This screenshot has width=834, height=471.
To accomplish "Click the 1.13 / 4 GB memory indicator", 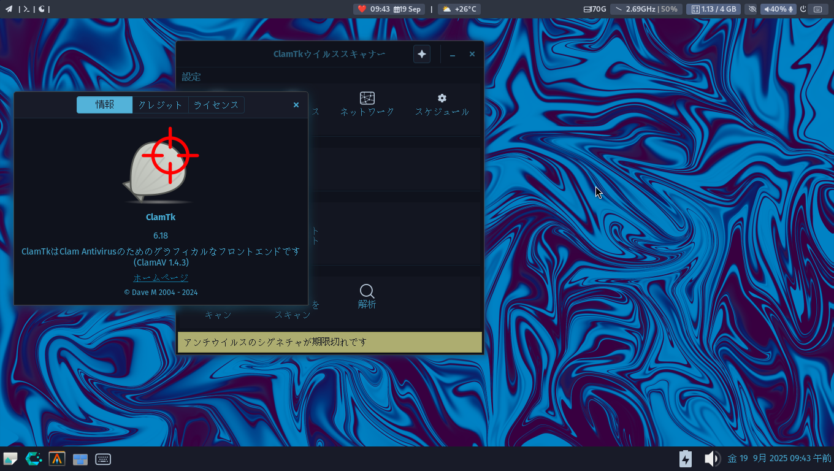I will tap(713, 9).
